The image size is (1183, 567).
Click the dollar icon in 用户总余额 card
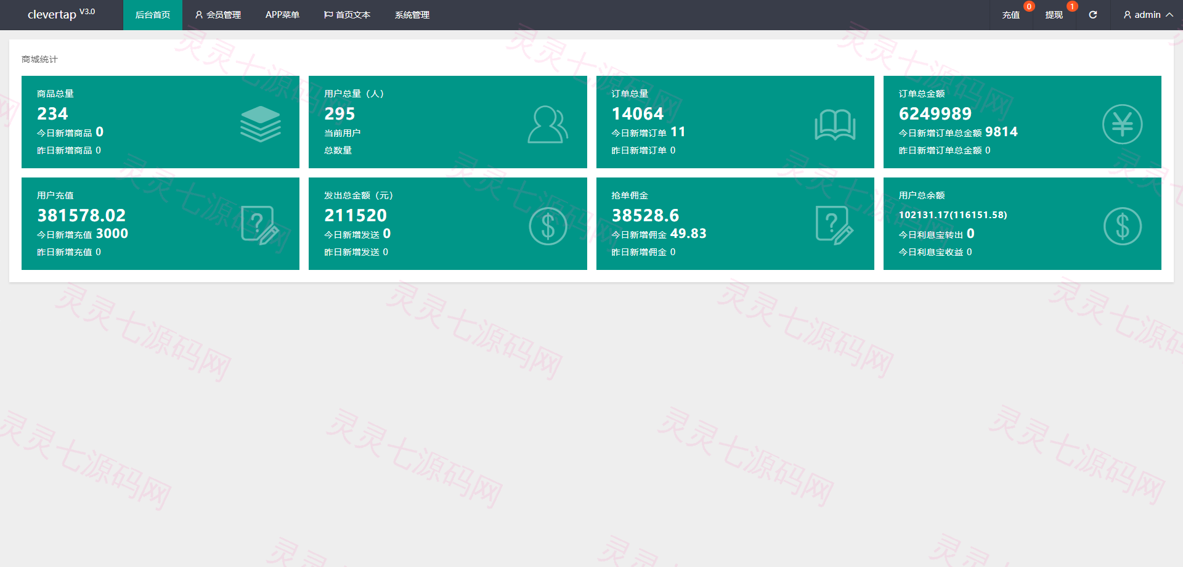pyautogui.click(x=1122, y=226)
